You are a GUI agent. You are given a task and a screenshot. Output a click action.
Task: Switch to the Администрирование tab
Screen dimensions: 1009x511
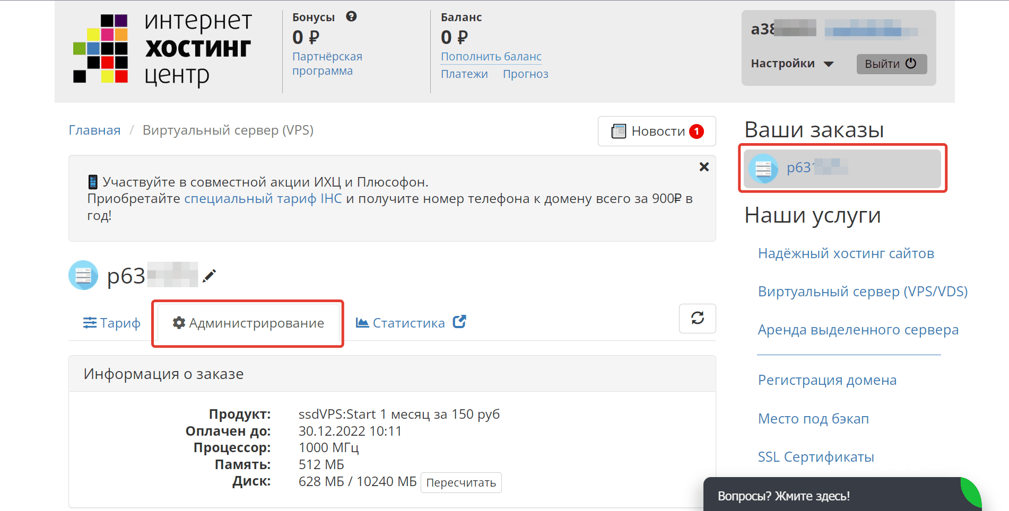pyautogui.click(x=248, y=323)
